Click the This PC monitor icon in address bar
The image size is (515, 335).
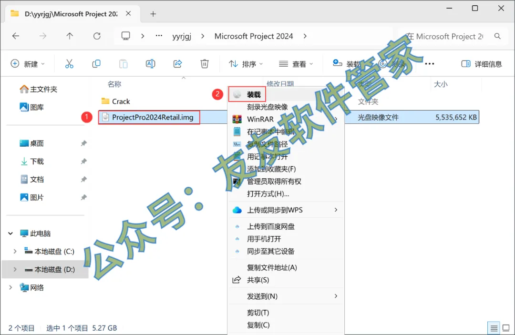pos(126,36)
